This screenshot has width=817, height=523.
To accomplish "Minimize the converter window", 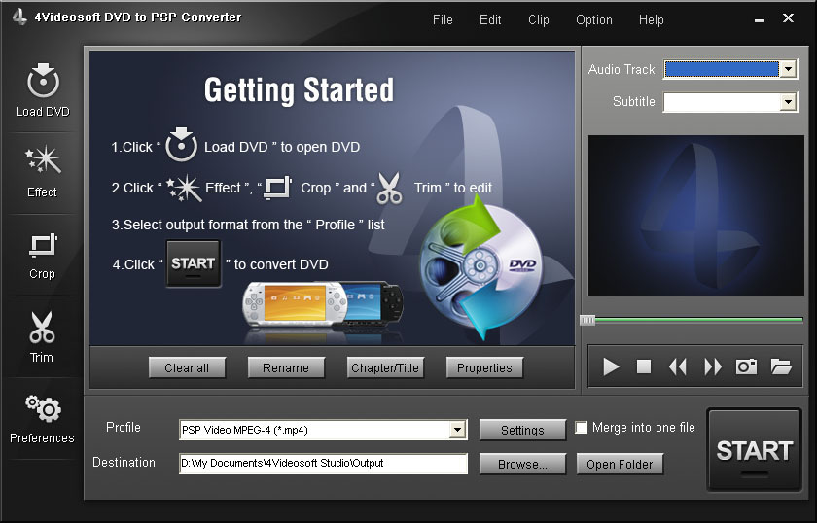I will click(760, 19).
